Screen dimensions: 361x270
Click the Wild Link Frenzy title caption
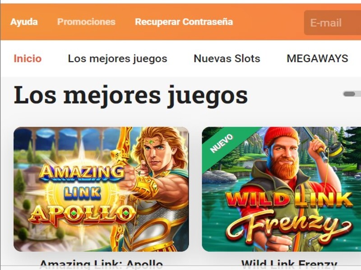click(x=289, y=264)
